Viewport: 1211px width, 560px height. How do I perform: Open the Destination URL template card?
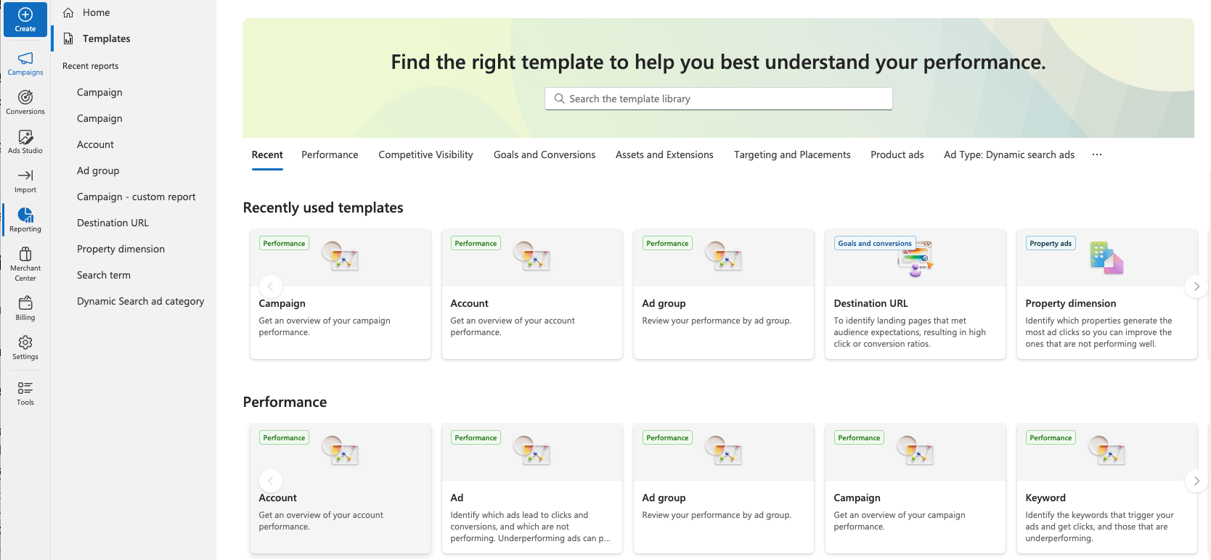point(916,294)
